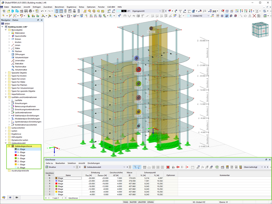Screen dimensions: 272x204
Task: Click the filter funnel icon on second toolbar
Action: [119, 16]
